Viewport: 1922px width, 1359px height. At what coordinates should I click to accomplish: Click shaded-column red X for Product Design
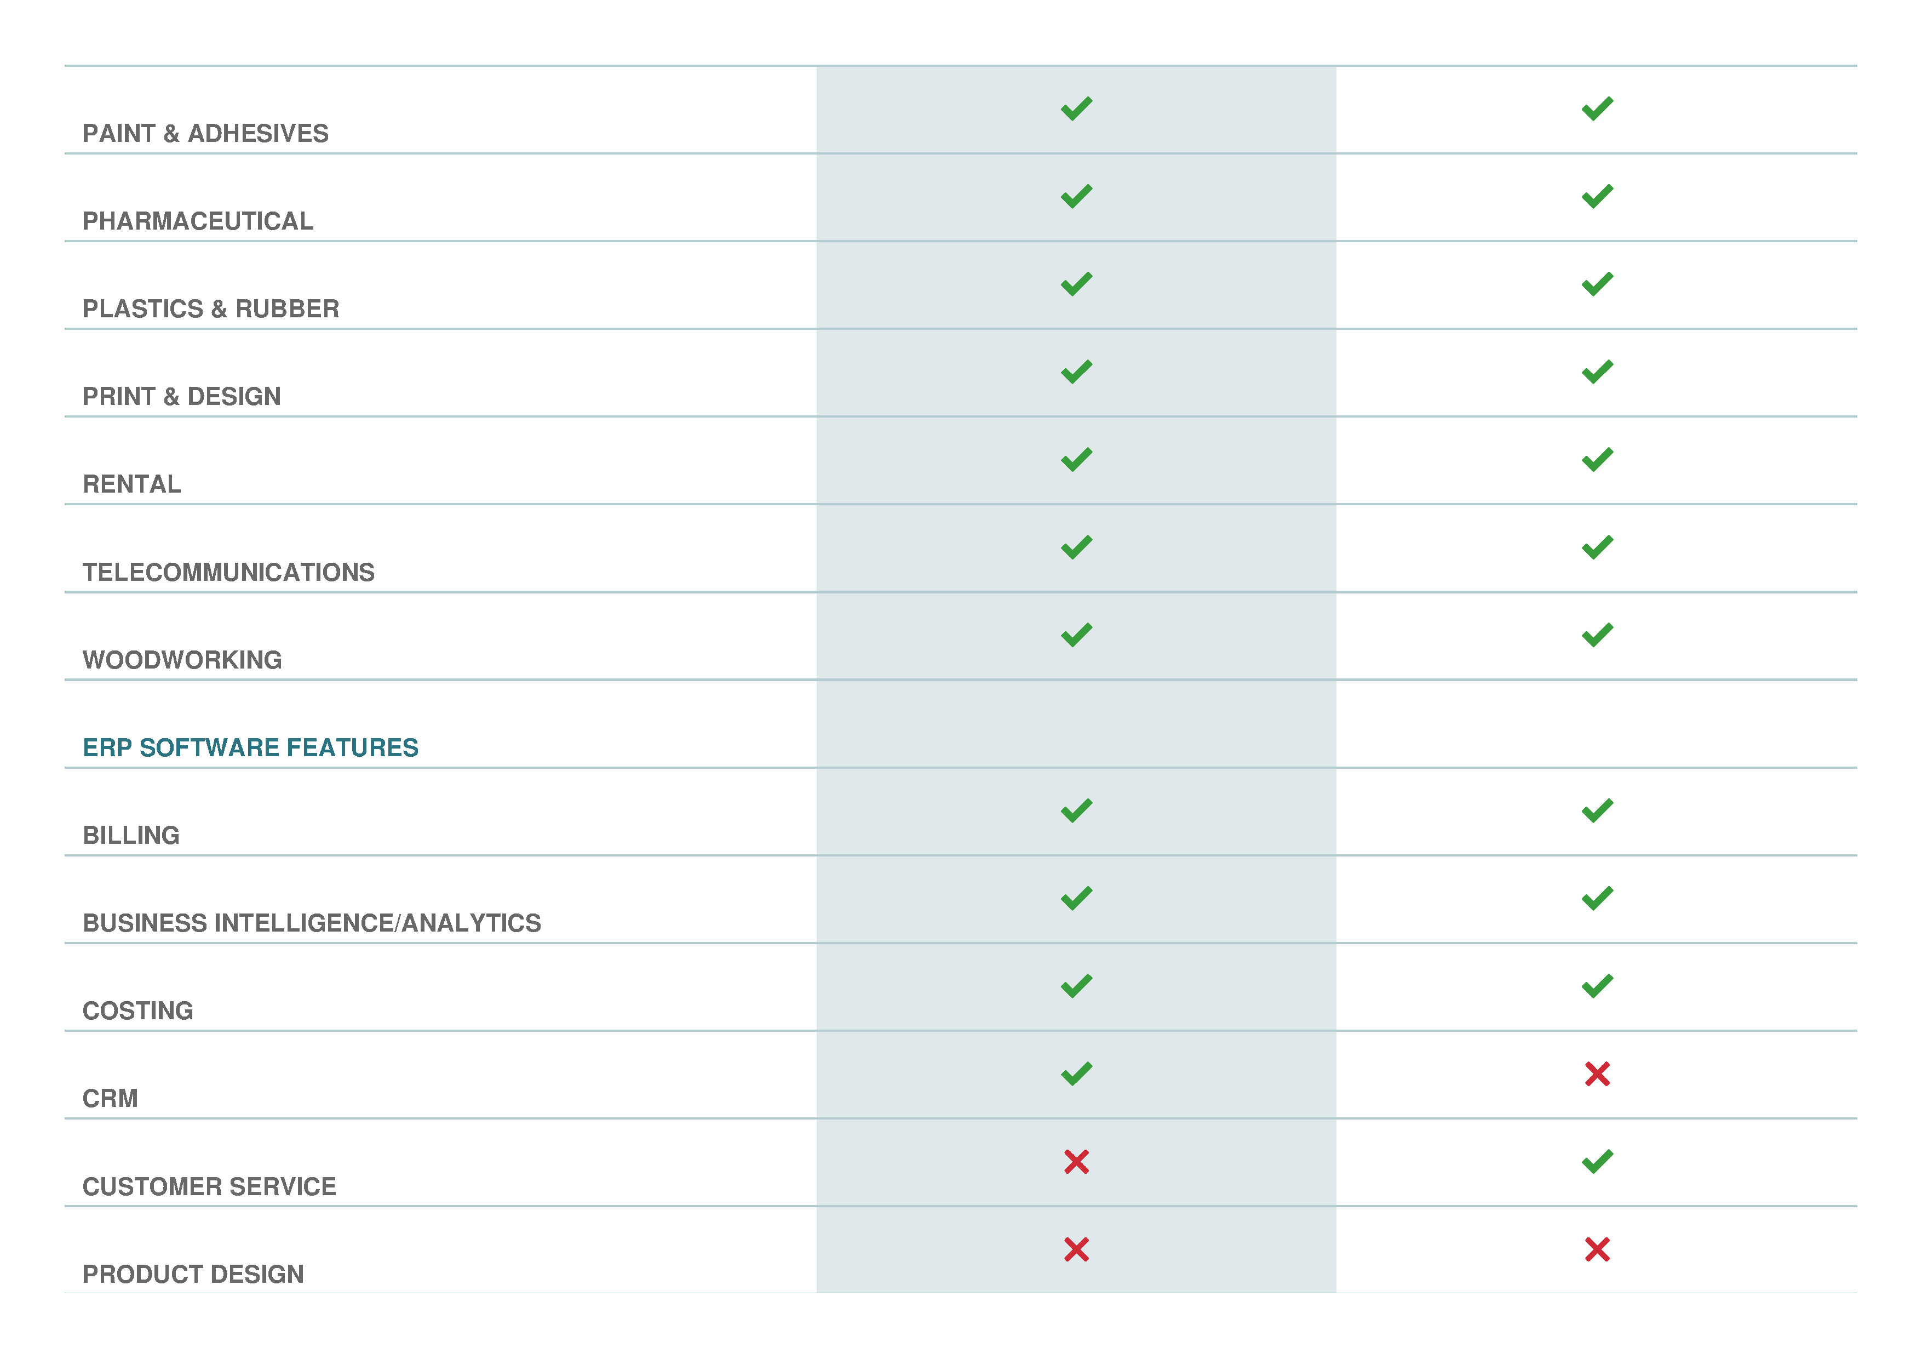coord(1076,1249)
